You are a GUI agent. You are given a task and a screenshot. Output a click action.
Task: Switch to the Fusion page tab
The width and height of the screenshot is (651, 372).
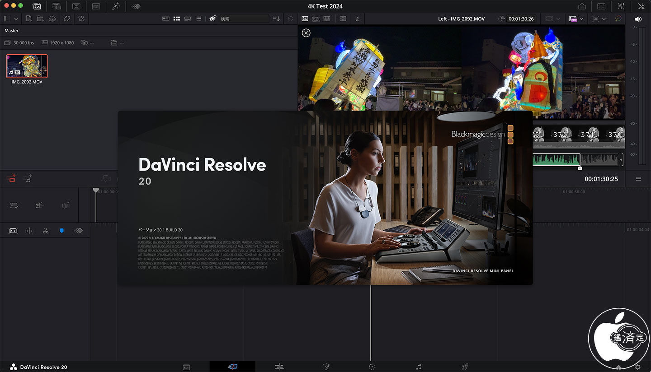[x=326, y=367]
